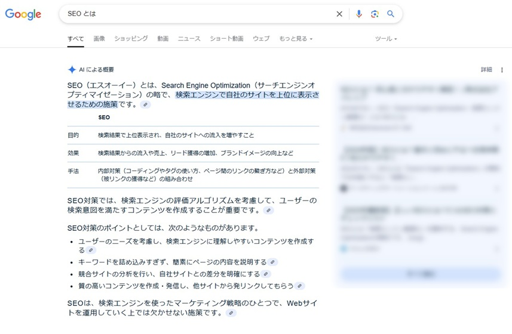Click the blurred blue button in sources panel

(x=421, y=274)
